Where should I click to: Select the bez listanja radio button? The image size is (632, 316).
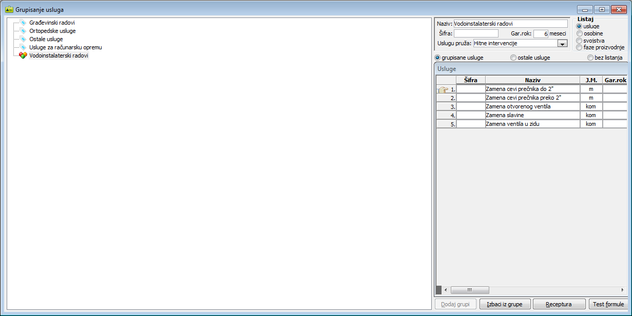click(590, 58)
